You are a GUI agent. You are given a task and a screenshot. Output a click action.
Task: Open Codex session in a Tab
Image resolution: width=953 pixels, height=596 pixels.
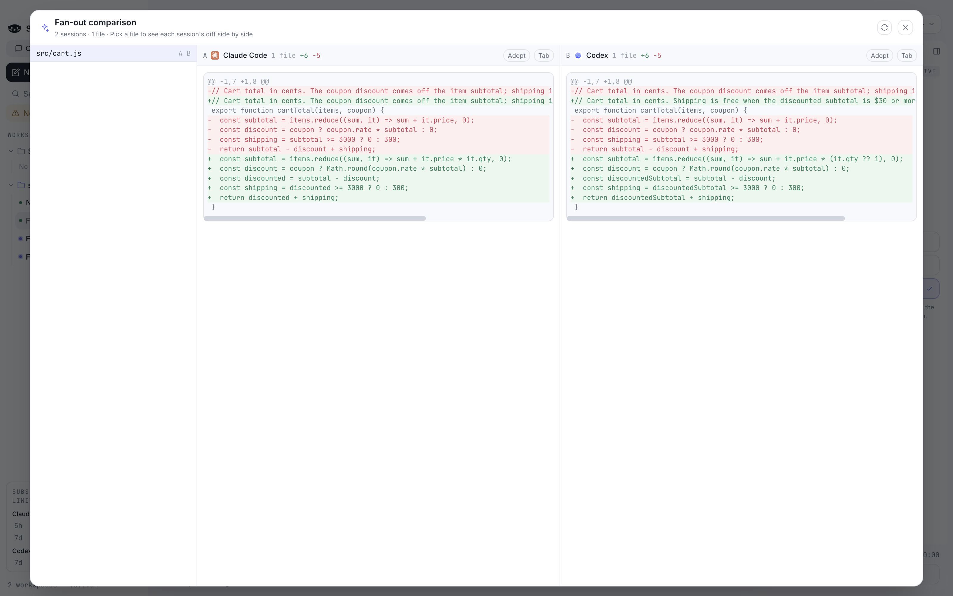tap(907, 56)
